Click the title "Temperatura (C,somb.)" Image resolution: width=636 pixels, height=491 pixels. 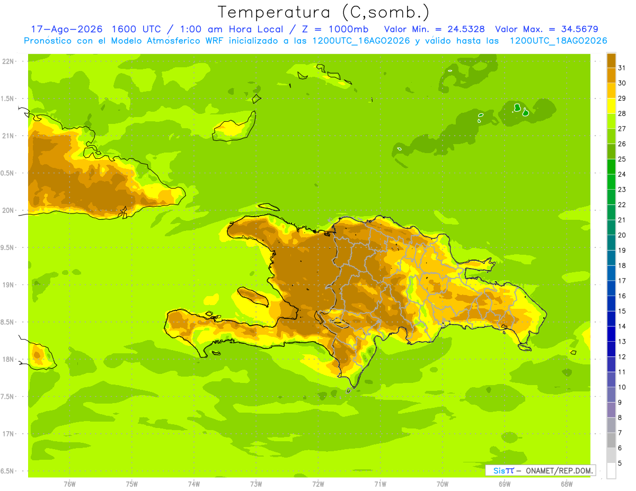coord(323,12)
